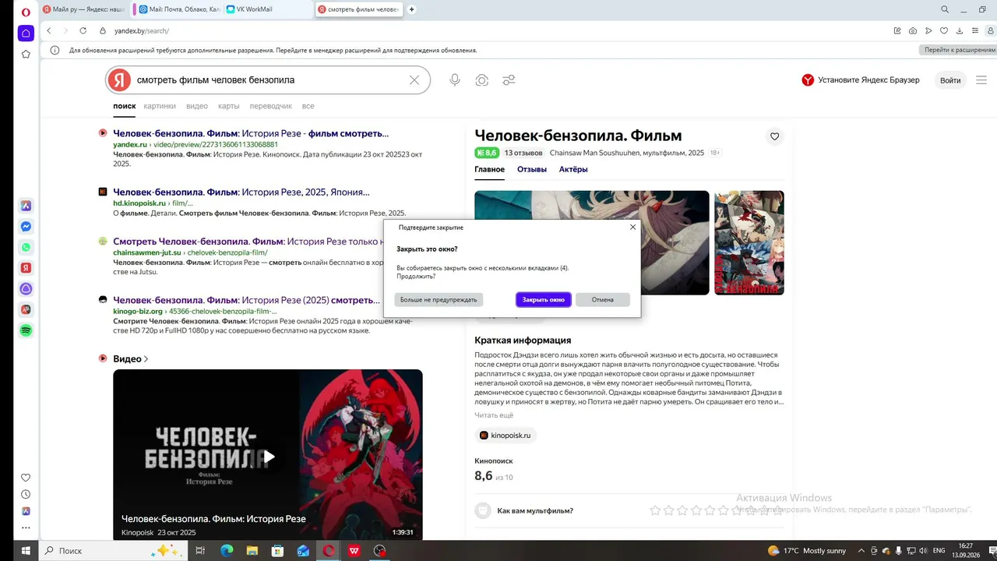Open the переводчик search category
997x561 pixels.
(271, 106)
